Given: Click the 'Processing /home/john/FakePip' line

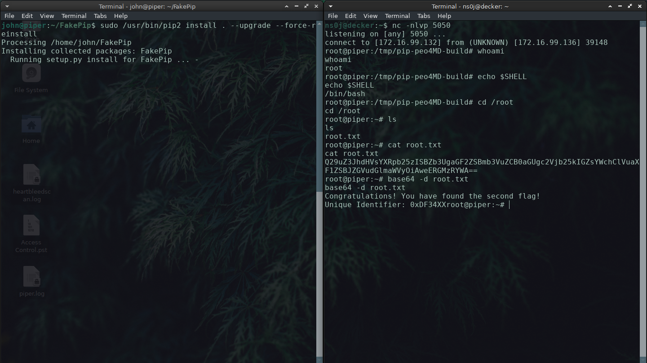Looking at the screenshot, I should [66, 43].
